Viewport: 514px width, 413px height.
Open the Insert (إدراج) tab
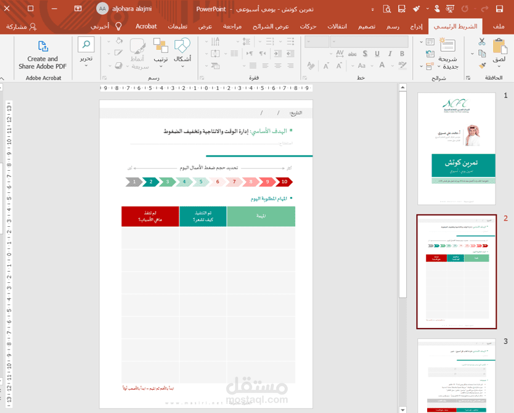[x=416, y=27]
